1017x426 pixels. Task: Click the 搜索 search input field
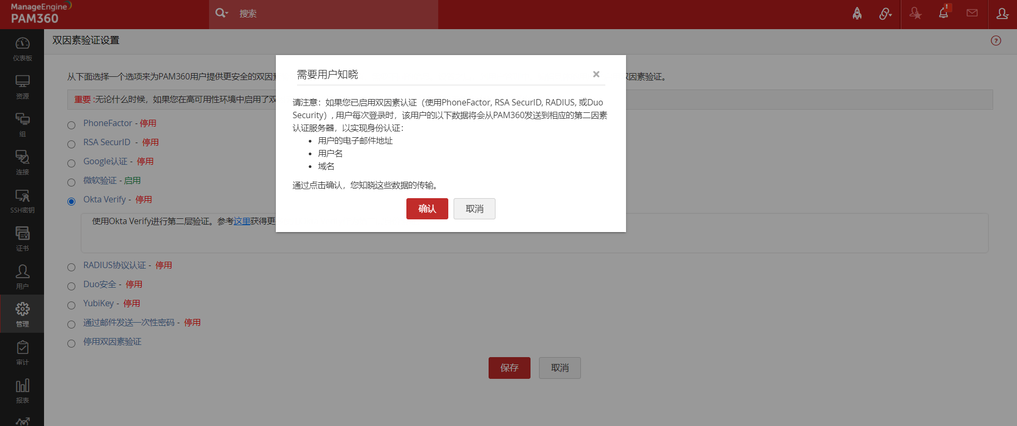pos(336,14)
